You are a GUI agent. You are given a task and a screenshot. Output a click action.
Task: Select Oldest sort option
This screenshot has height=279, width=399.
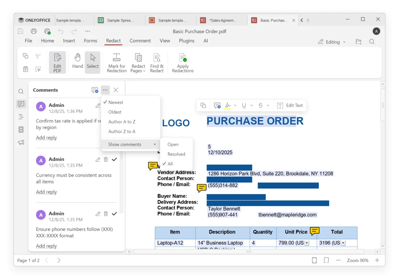tap(130, 112)
